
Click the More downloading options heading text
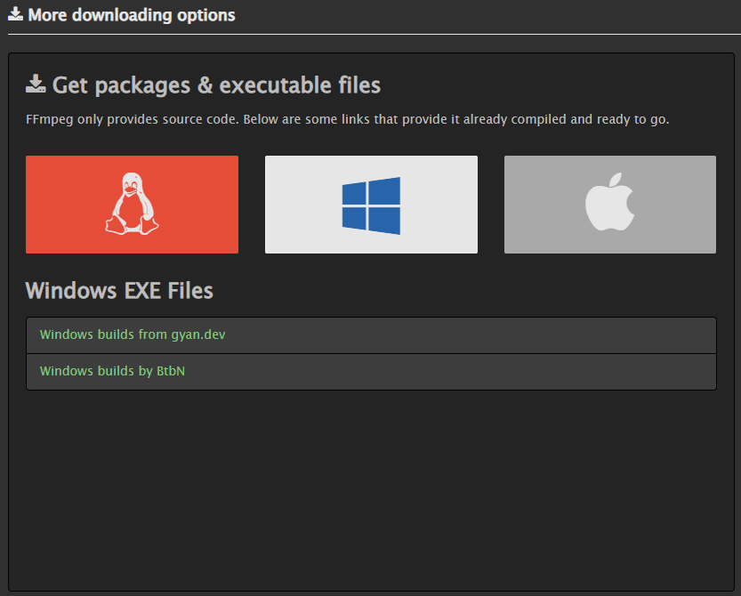pyautogui.click(x=132, y=15)
